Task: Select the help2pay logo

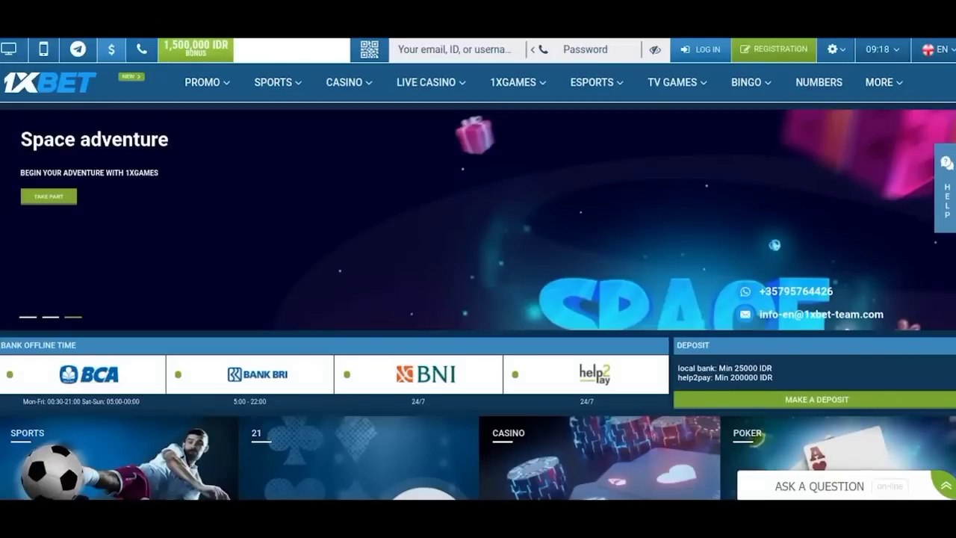Action: [x=595, y=374]
